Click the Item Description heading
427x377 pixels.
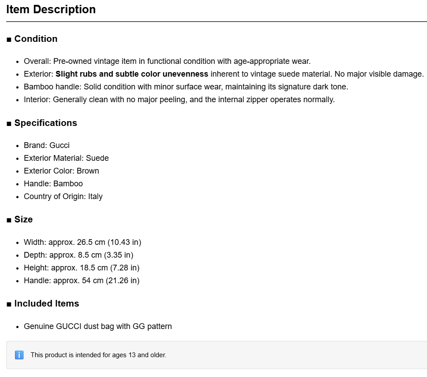51,10
